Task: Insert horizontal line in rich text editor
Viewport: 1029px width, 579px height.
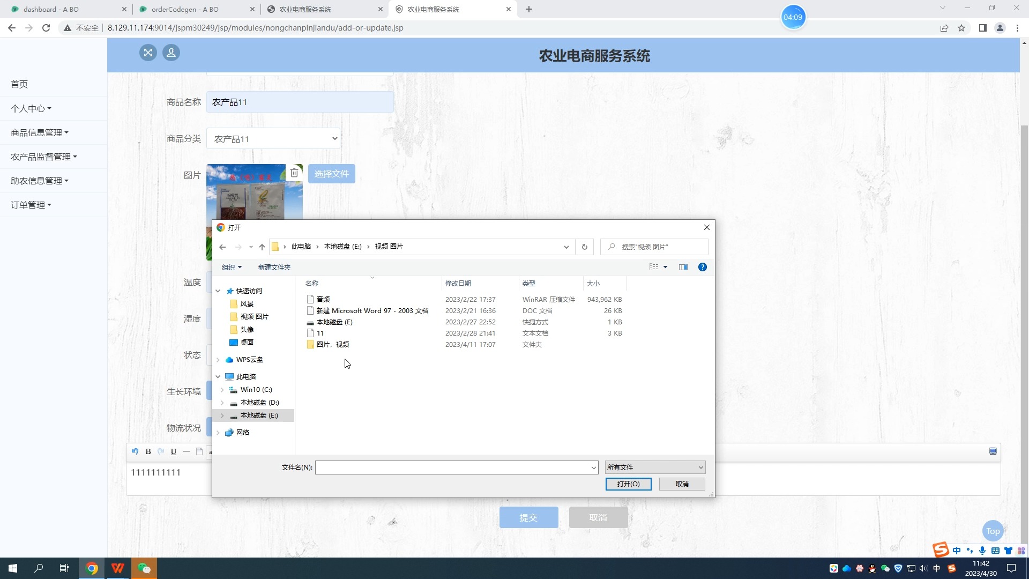Action: click(x=187, y=451)
